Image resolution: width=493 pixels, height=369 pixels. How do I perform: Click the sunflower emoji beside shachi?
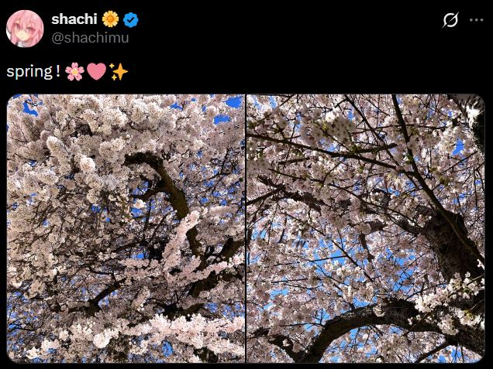pyautogui.click(x=110, y=19)
